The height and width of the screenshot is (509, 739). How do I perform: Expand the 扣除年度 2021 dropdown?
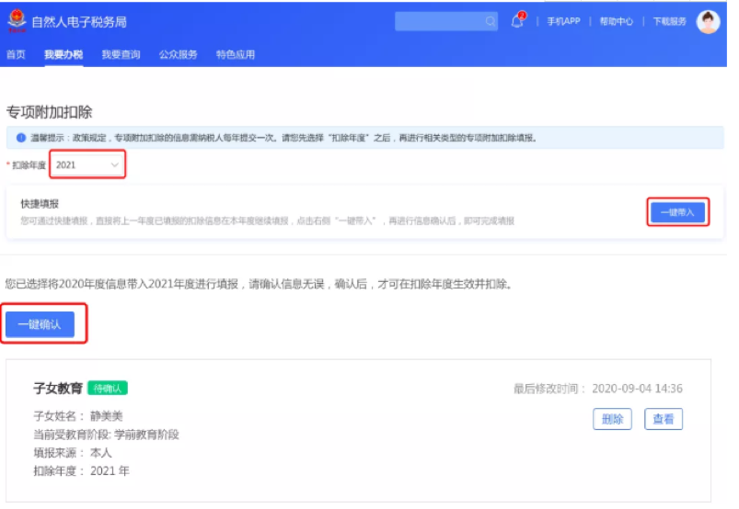87,164
